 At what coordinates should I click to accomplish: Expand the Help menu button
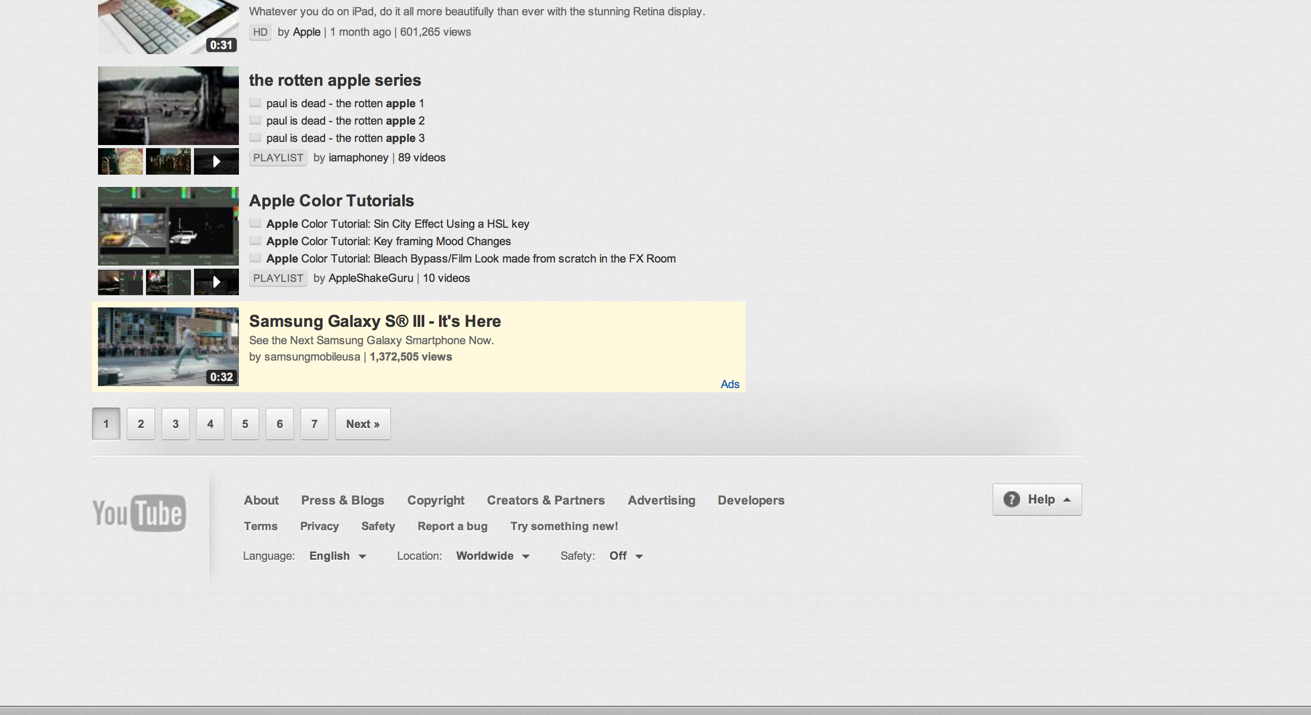(1037, 499)
